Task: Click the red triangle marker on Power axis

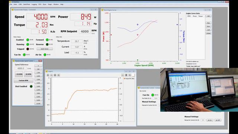Action: pos(111,35)
